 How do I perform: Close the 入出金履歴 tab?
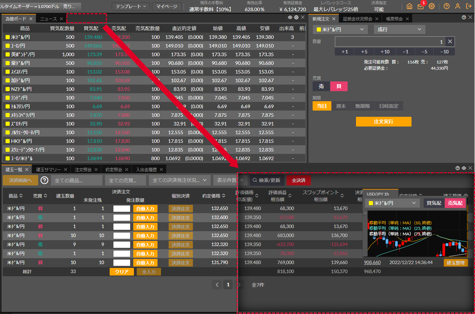tap(161, 169)
